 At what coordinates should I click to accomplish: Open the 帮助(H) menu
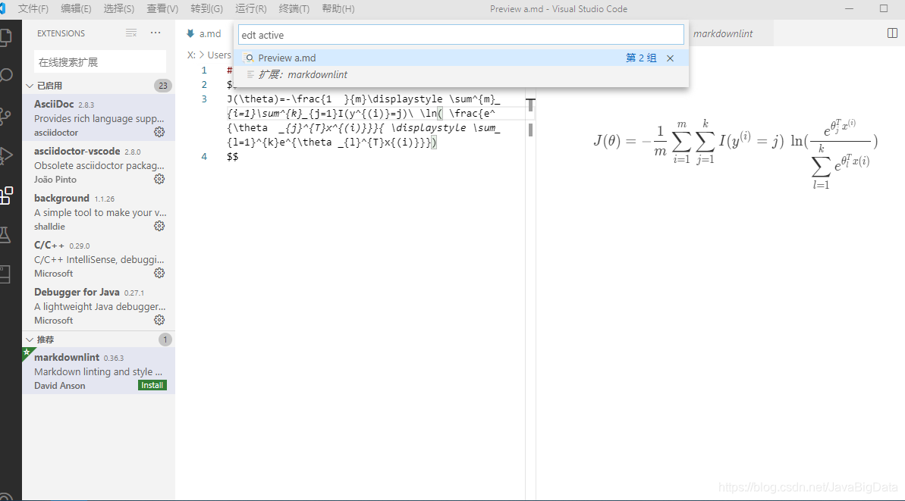[x=338, y=8]
